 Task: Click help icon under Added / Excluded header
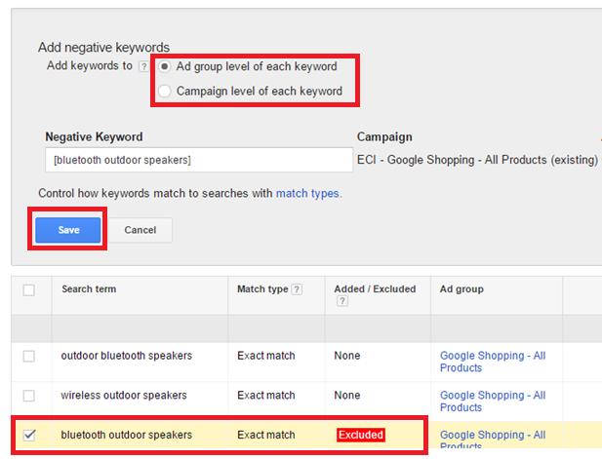[342, 301]
